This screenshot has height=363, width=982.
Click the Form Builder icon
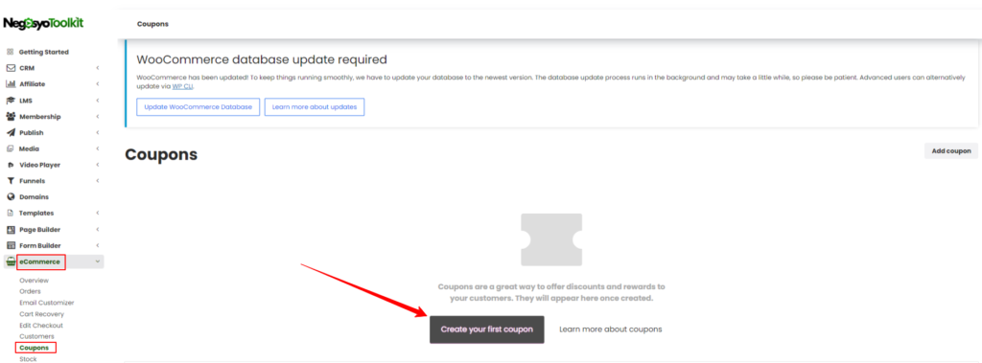coord(10,246)
